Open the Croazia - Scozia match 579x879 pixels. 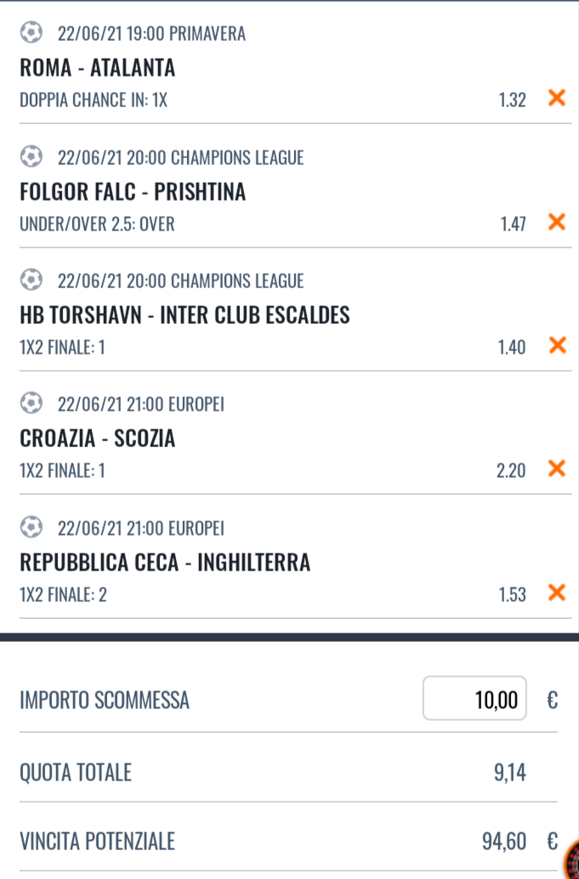tap(97, 439)
